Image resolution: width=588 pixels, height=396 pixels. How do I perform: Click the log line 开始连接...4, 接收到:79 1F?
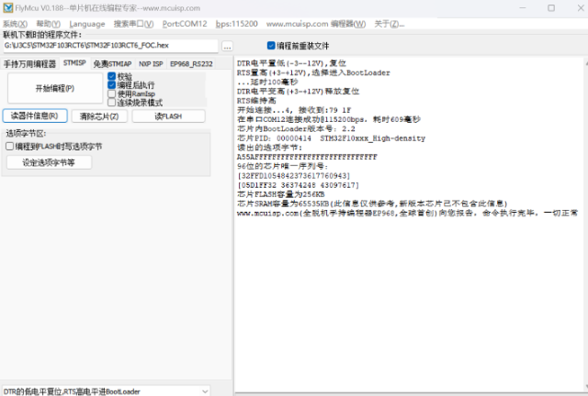click(x=294, y=110)
